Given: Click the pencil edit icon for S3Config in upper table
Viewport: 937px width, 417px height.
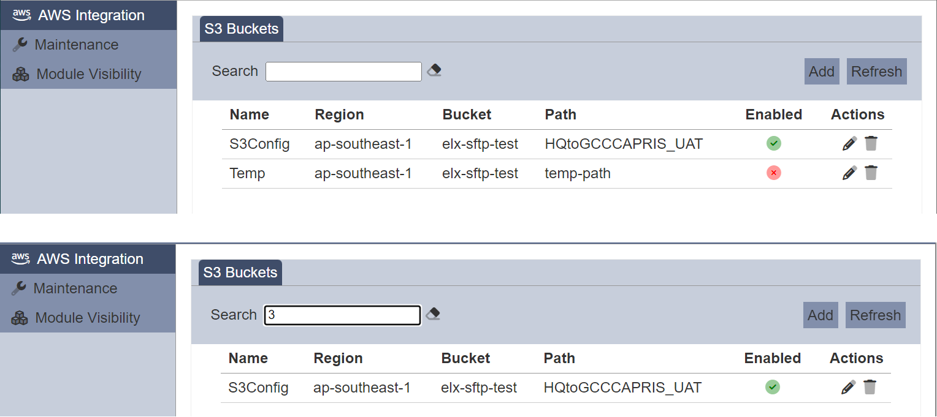Looking at the screenshot, I should click(849, 144).
